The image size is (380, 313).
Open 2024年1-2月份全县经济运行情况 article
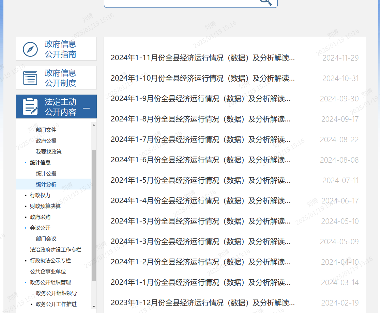tap(200, 262)
